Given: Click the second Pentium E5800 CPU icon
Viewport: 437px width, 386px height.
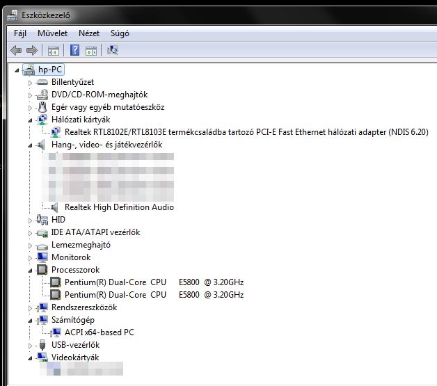Looking at the screenshot, I should 56,295.
